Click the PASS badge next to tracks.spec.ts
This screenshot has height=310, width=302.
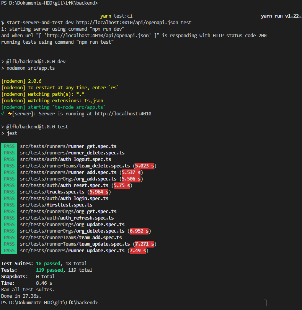coord(9,192)
